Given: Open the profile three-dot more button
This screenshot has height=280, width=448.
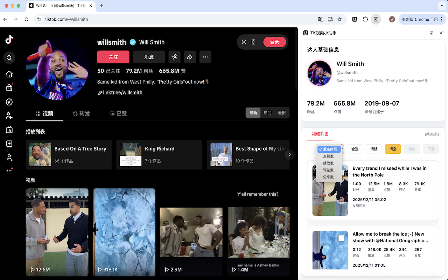Looking at the screenshot, I should tap(205, 57).
